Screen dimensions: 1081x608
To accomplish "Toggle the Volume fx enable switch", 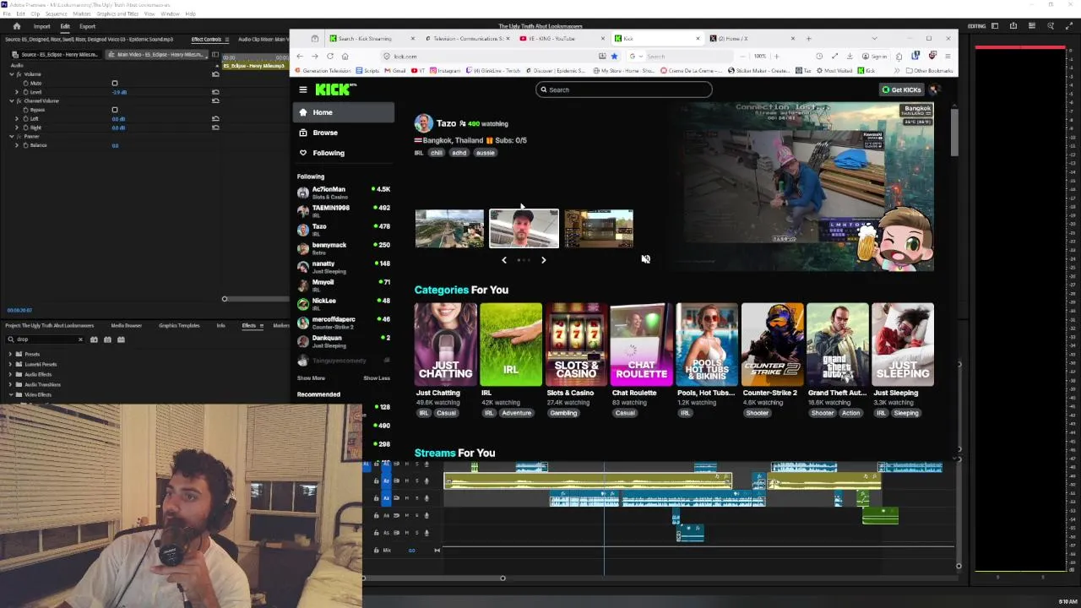I will (x=19, y=74).
